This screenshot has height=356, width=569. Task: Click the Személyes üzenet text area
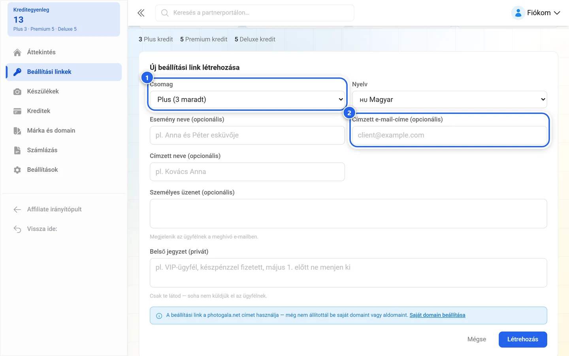point(349,214)
